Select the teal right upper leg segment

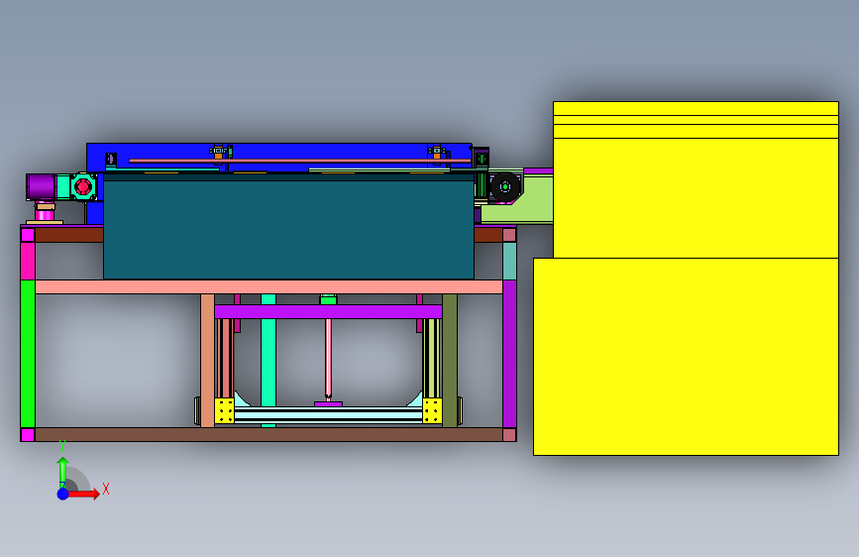pyautogui.click(x=509, y=261)
